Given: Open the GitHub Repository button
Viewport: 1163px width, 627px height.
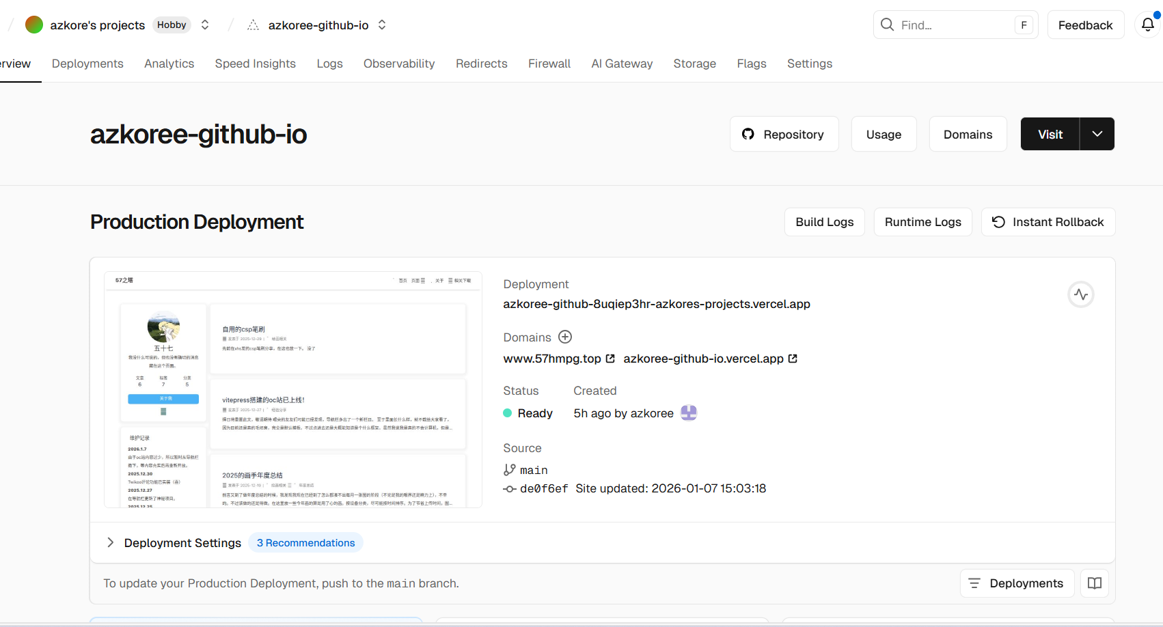Looking at the screenshot, I should pyautogui.click(x=784, y=135).
